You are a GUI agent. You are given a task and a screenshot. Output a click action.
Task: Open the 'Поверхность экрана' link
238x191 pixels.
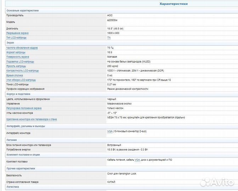point(18,57)
